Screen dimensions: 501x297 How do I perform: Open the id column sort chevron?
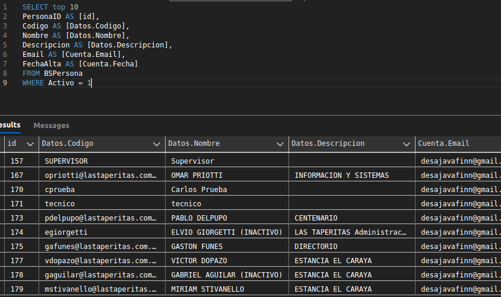pyautogui.click(x=30, y=144)
